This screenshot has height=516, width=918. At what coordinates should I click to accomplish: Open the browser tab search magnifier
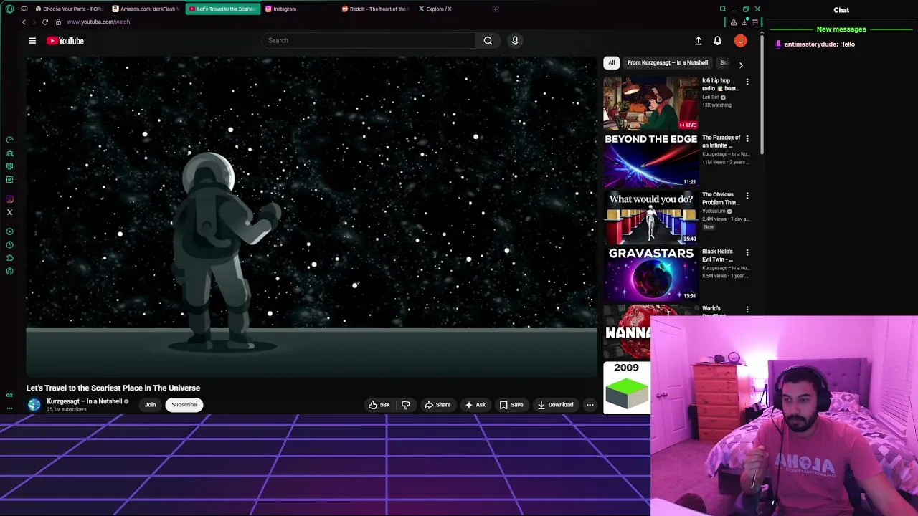[723, 9]
